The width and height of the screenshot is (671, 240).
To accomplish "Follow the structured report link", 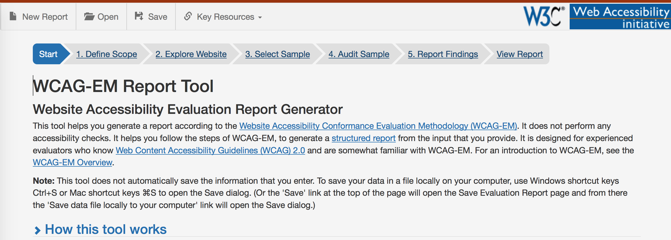I will (363, 138).
